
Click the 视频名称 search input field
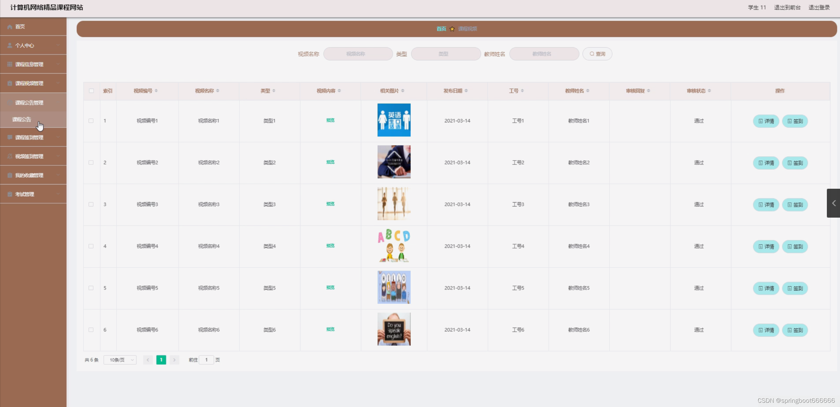(358, 54)
